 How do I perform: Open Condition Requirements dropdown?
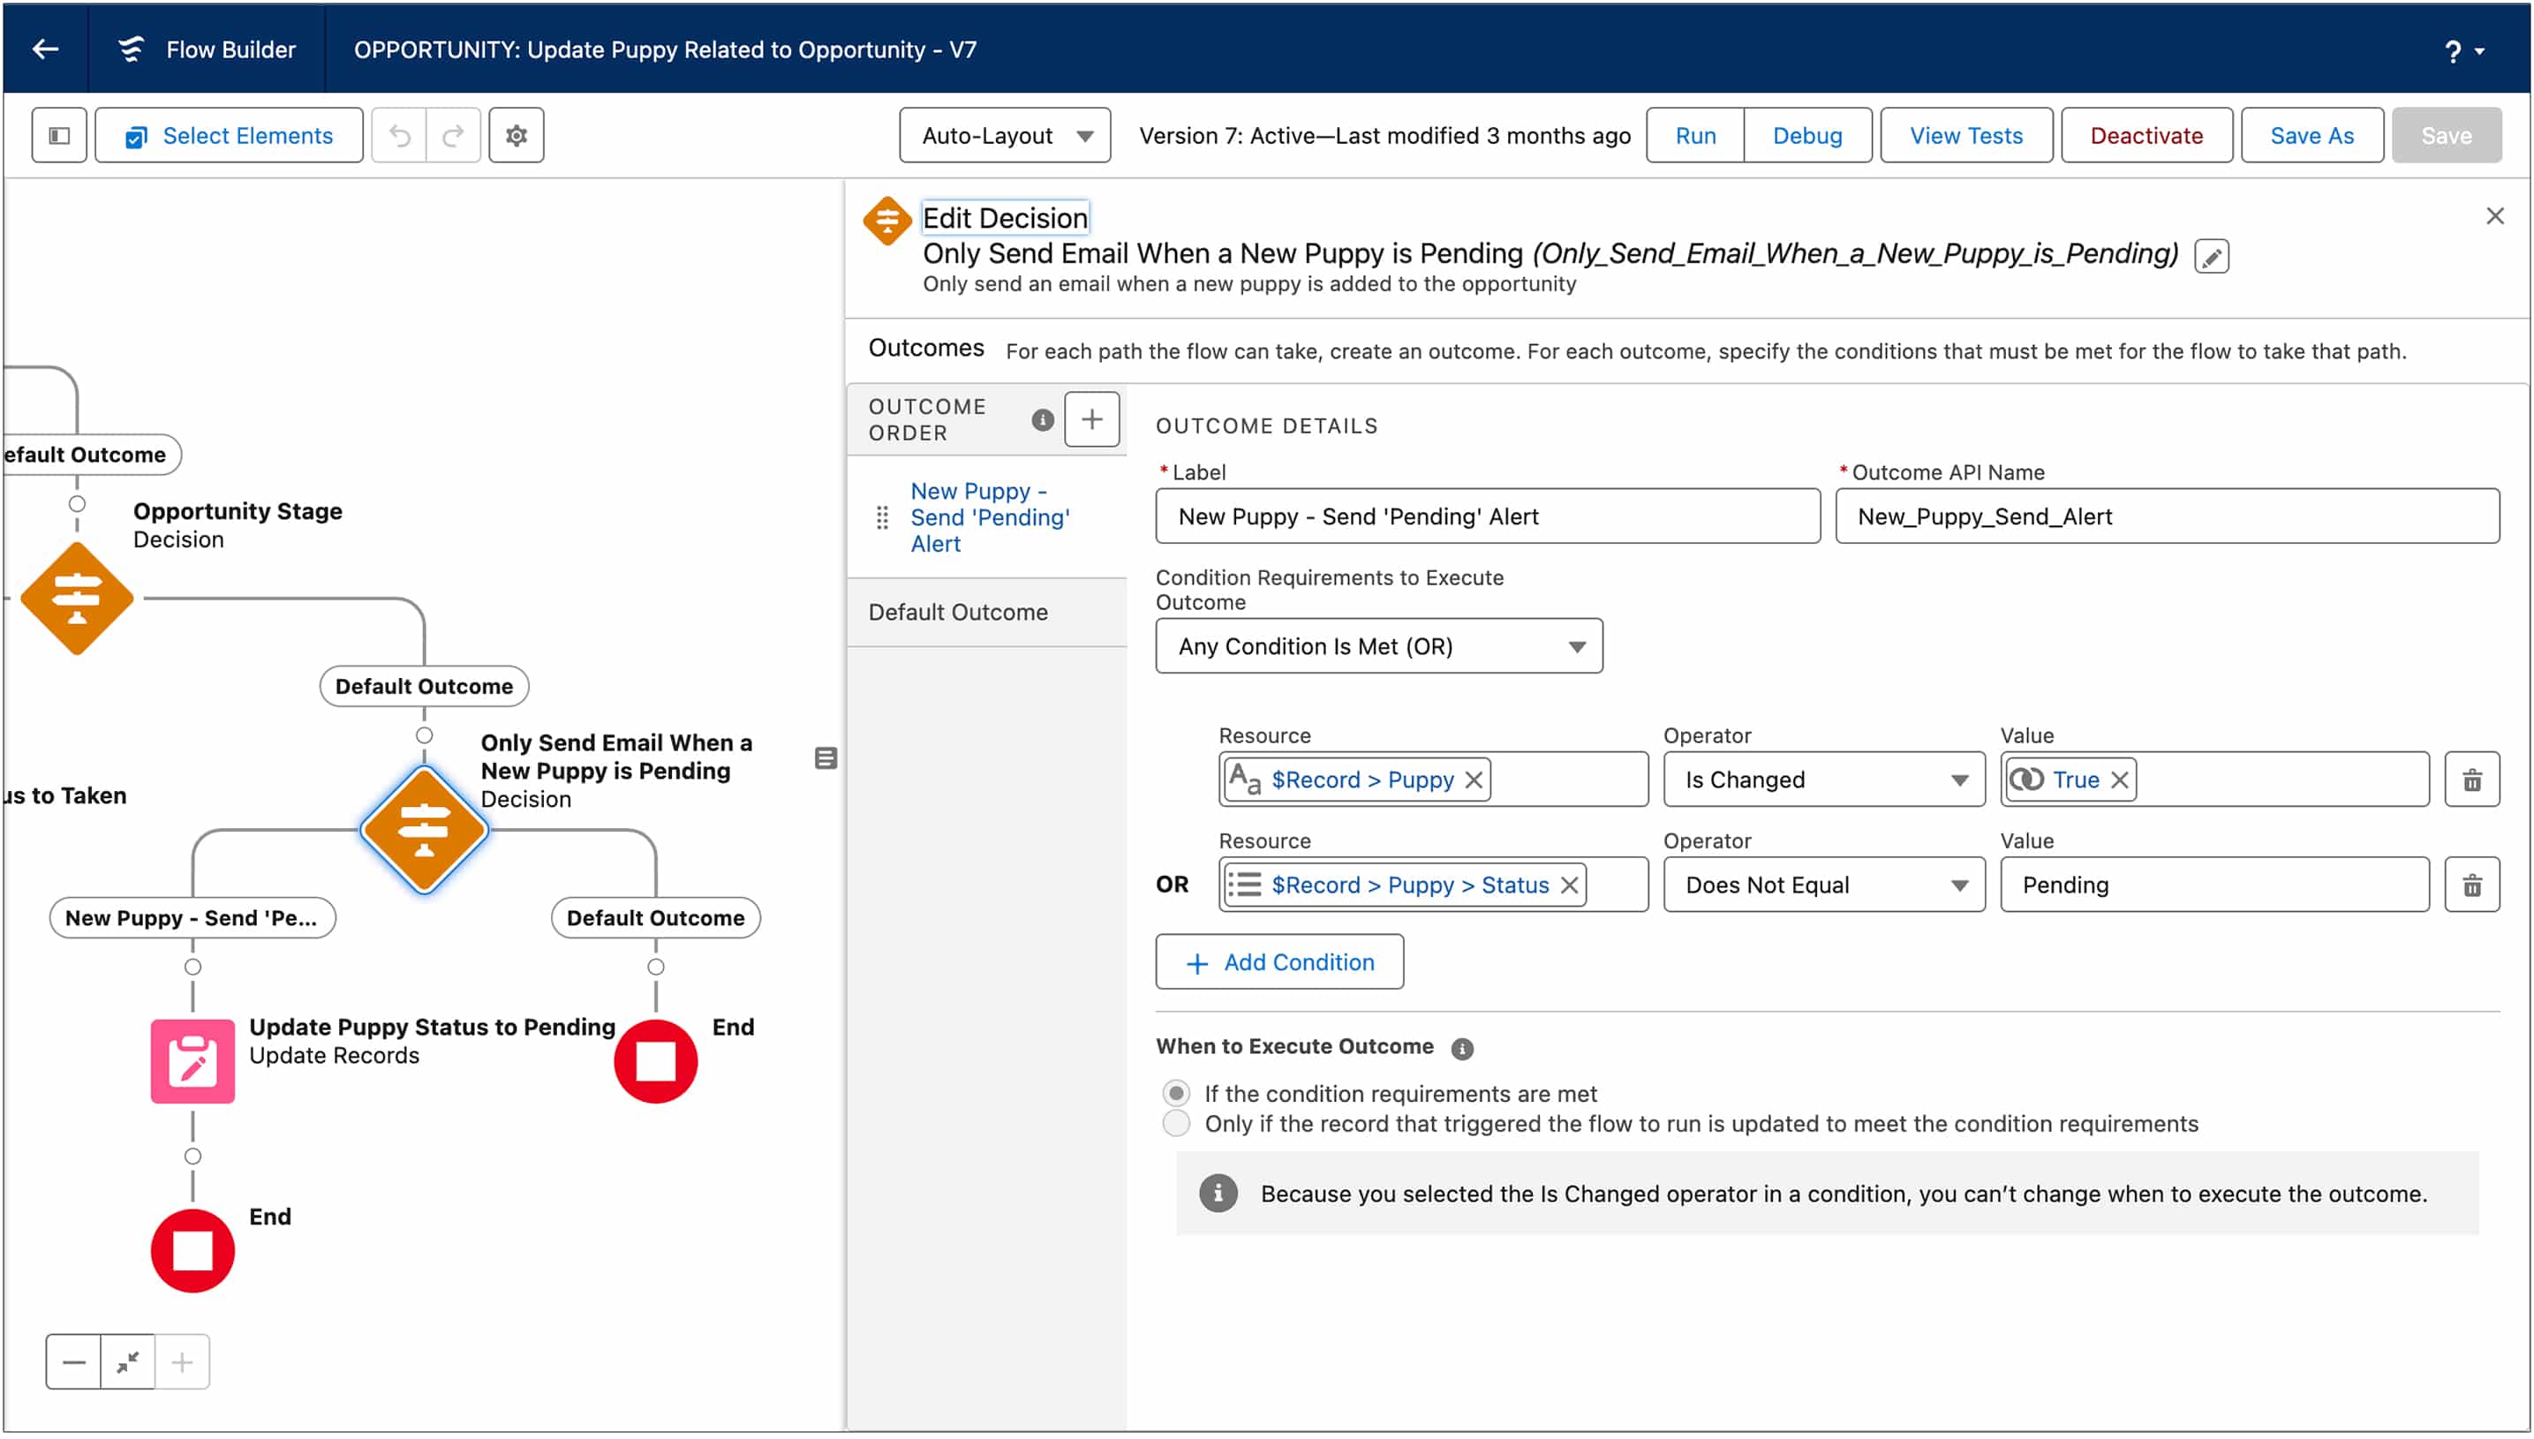pyautogui.click(x=1378, y=646)
